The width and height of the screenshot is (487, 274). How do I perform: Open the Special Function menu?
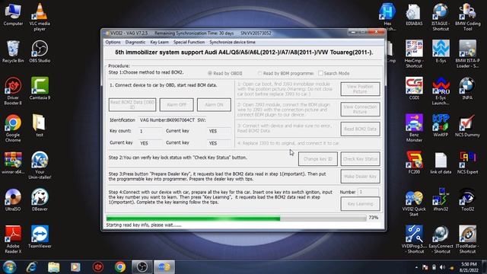point(189,43)
